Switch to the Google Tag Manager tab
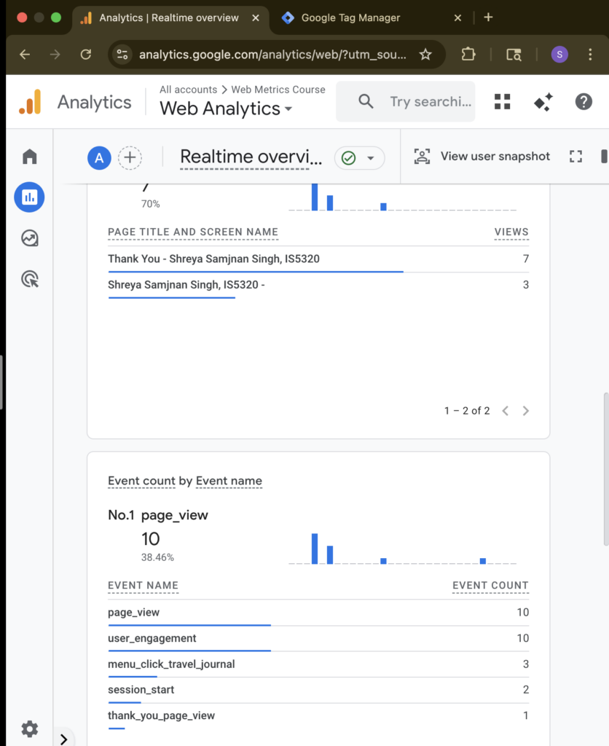The width and height of the screenshot is (609, 746). click(x=350, y=17)
